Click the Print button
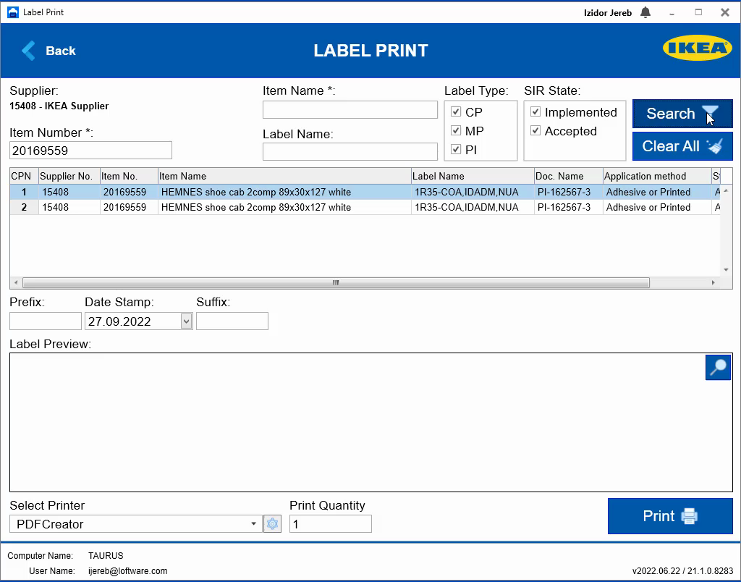 (x=670, y=516)
